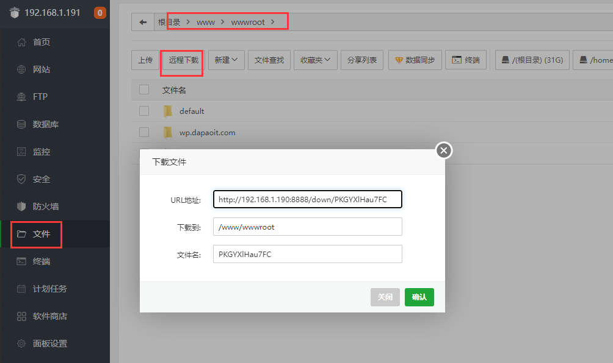Screen dimensions: 613x363
Task: Click the URL地址 input field
Action: coord(308,199)
